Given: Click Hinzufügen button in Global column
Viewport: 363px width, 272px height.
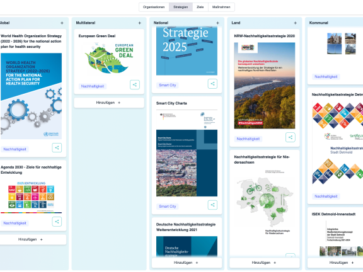Looking at the screenshot, I should pyautogui.click(x=30, y=239).
